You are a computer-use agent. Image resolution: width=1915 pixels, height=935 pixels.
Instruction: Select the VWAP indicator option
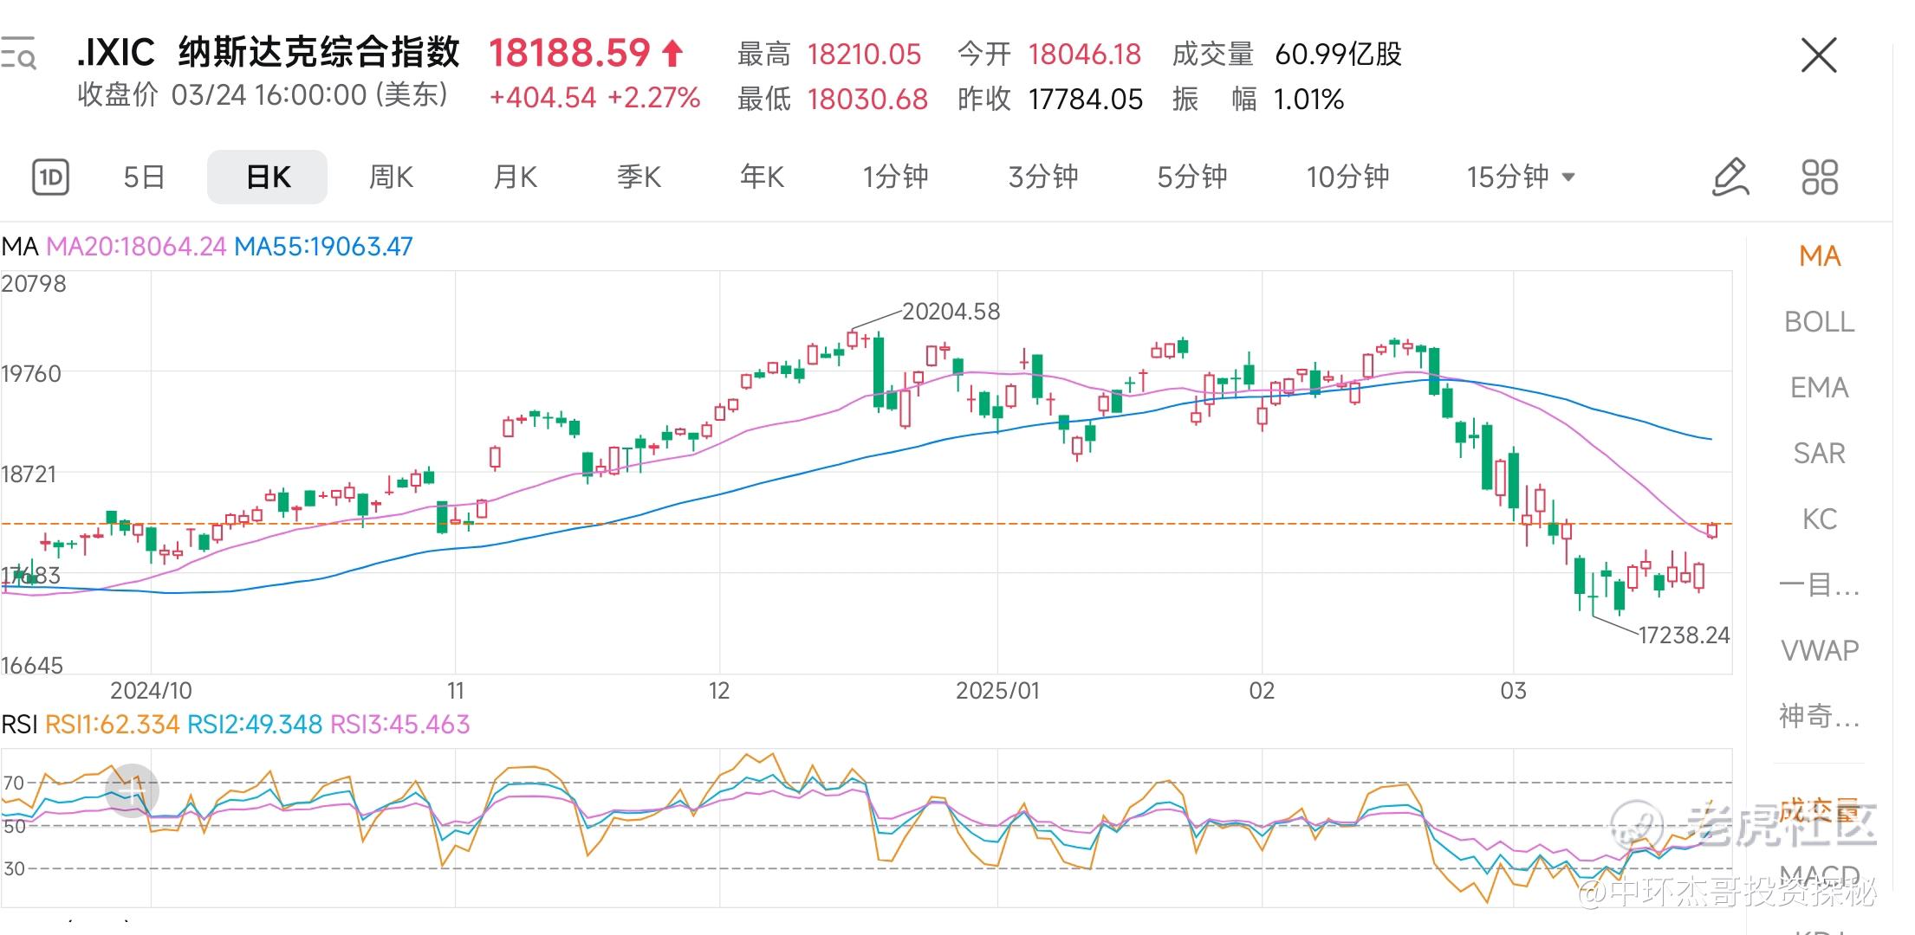click(x=1819, y=651)
